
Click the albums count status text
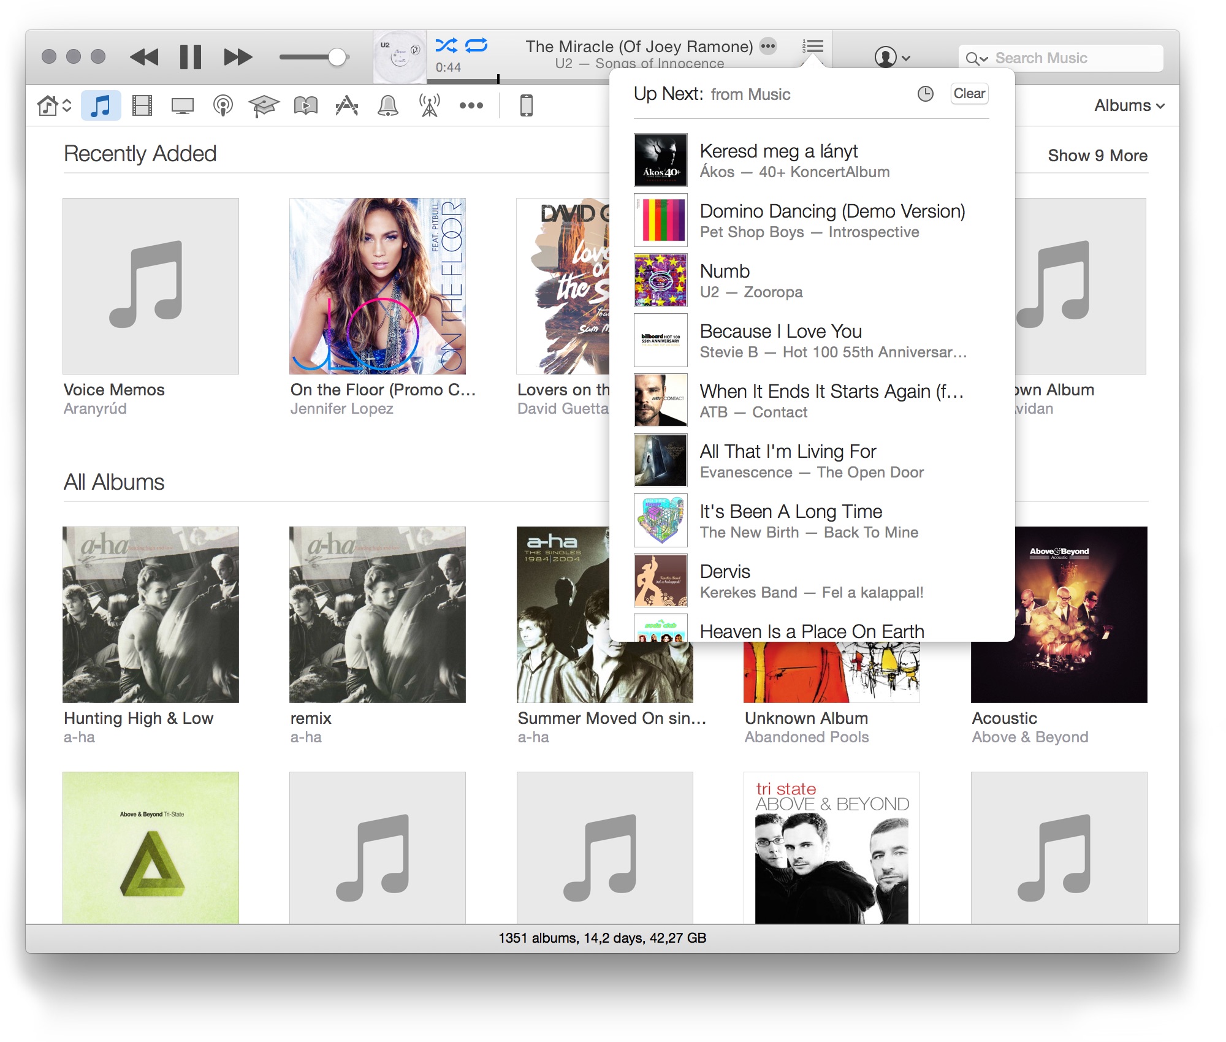pos(602,938)
